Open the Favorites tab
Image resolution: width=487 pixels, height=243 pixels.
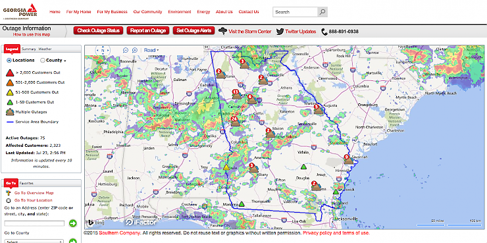click(26, 183)
